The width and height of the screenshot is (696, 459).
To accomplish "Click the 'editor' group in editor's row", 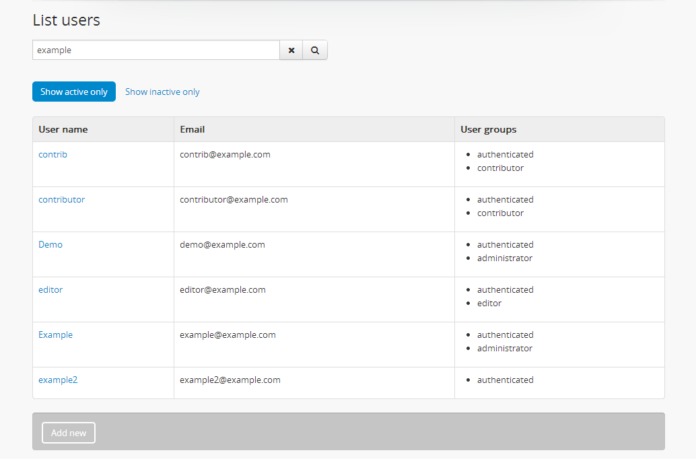I will pyautogui.click(x=489, y=304).
